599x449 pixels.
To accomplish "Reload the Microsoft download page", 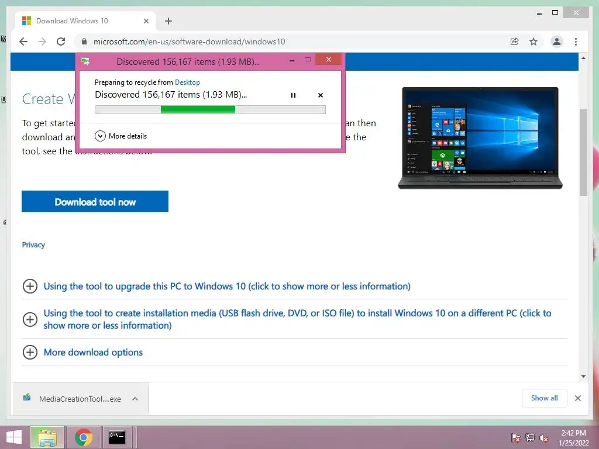I will click(x=61, y=42).
